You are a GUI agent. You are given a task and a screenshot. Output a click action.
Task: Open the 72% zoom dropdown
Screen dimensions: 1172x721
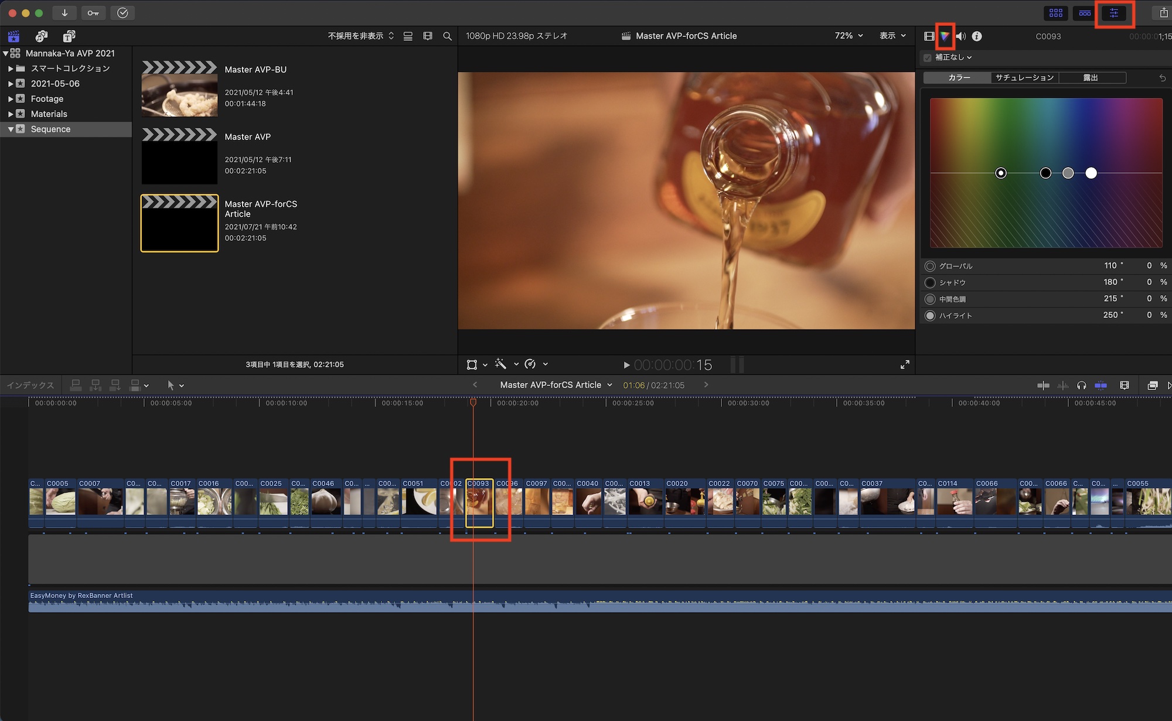click(849, 36)
